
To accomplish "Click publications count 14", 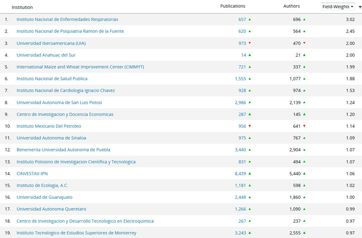I will [243, 55].
